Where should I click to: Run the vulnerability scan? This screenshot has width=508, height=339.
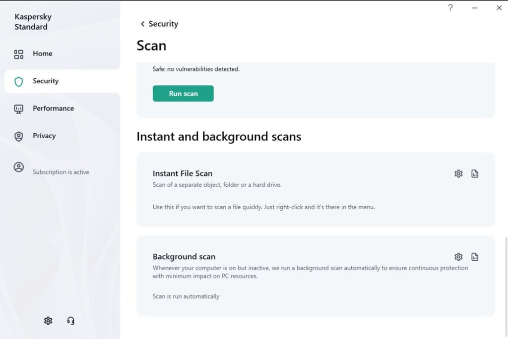pyautogui.click(x=183, y=94)
